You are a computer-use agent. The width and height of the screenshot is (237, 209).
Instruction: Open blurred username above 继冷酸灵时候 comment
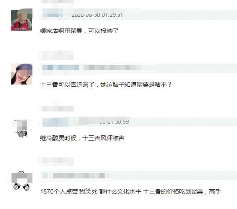(55, 122)
